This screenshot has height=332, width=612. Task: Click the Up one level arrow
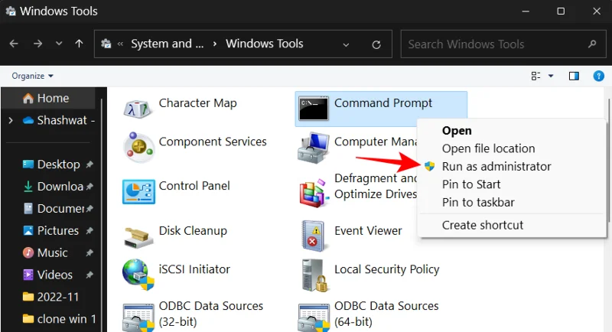[x=79, y=44]
